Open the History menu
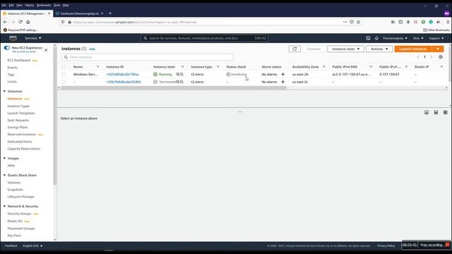The image size is (452, 254). (x=30, y=5)
